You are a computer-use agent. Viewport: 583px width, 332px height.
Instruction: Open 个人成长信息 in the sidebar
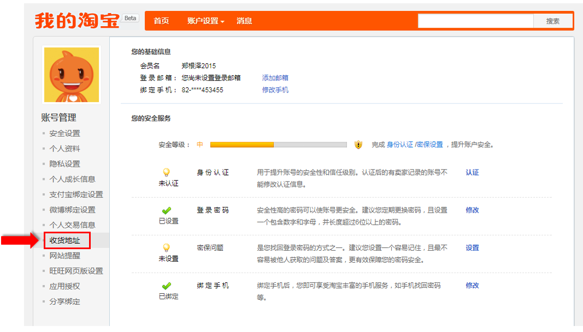coord(73,179)
